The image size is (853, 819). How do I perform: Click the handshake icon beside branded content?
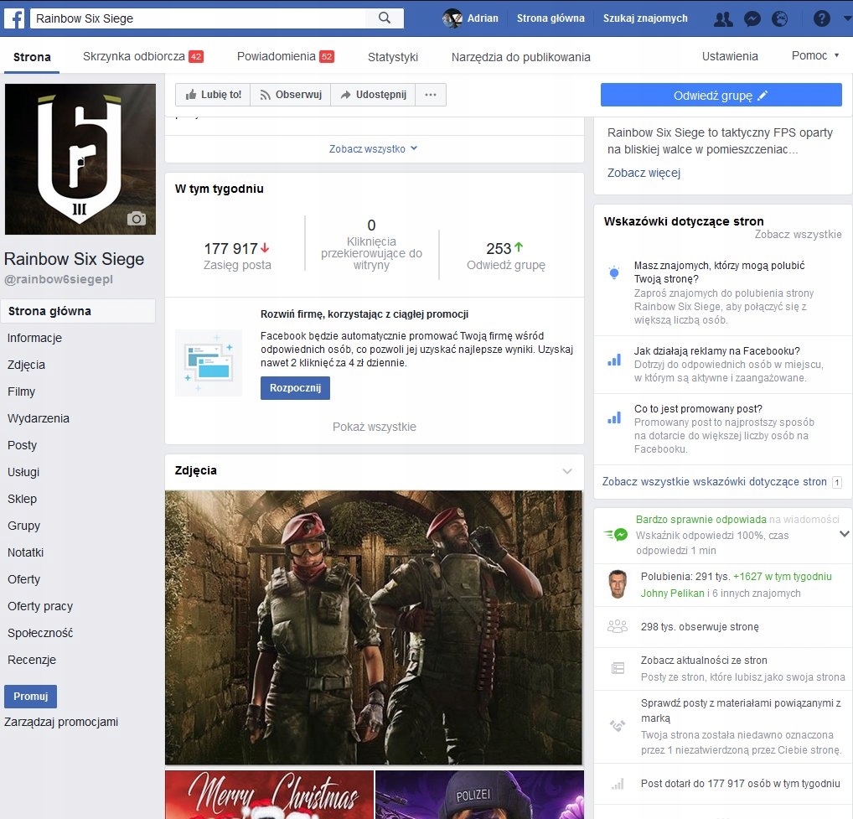618,725
